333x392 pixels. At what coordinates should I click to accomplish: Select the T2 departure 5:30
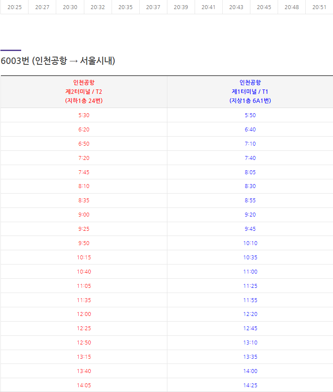[84, 115]
